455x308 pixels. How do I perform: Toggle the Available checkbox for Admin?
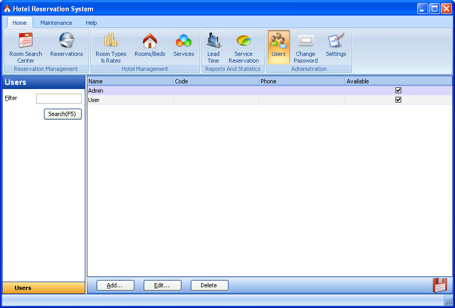398,91
